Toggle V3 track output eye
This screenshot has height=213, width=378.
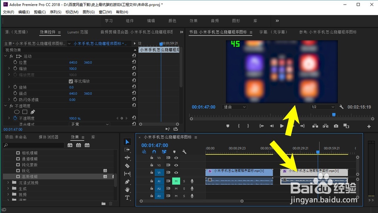(176, 158)
